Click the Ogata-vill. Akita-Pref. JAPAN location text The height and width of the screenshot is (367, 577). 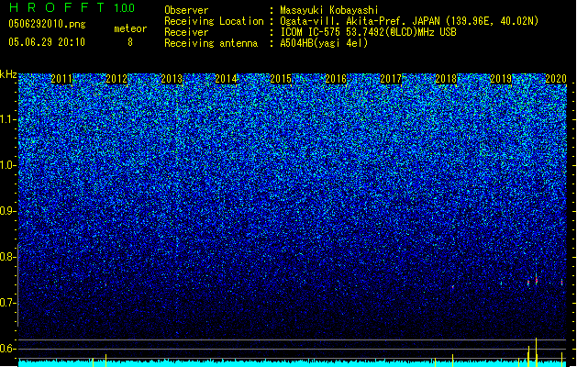click(x=409, y=21)
